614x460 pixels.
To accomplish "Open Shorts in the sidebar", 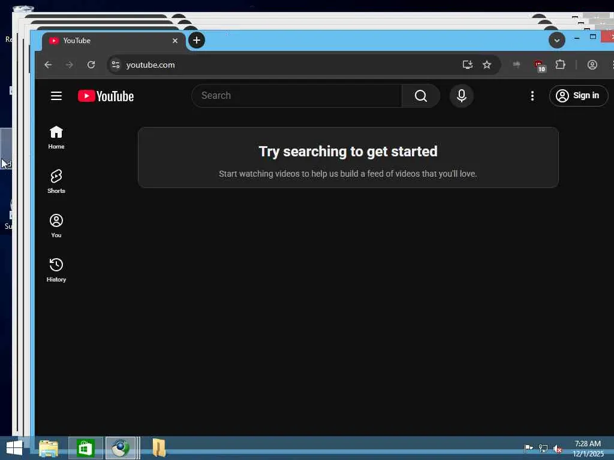I will coord(56,181).
